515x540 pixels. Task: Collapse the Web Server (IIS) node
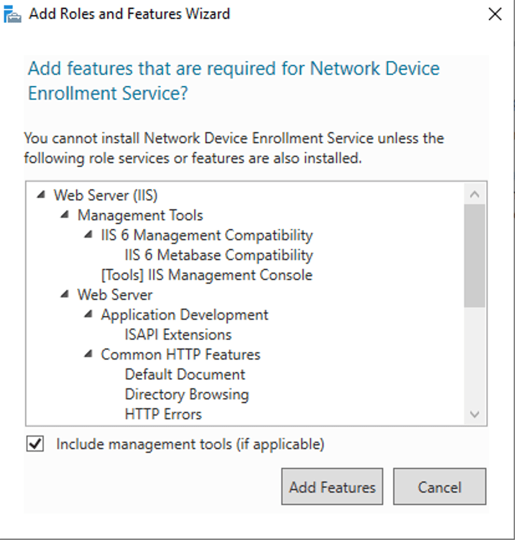point(41,195)
